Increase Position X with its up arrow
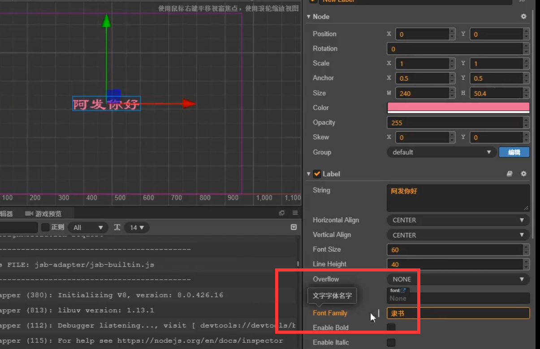This screenshot has width=540, height=349. (x=452, y=31)
